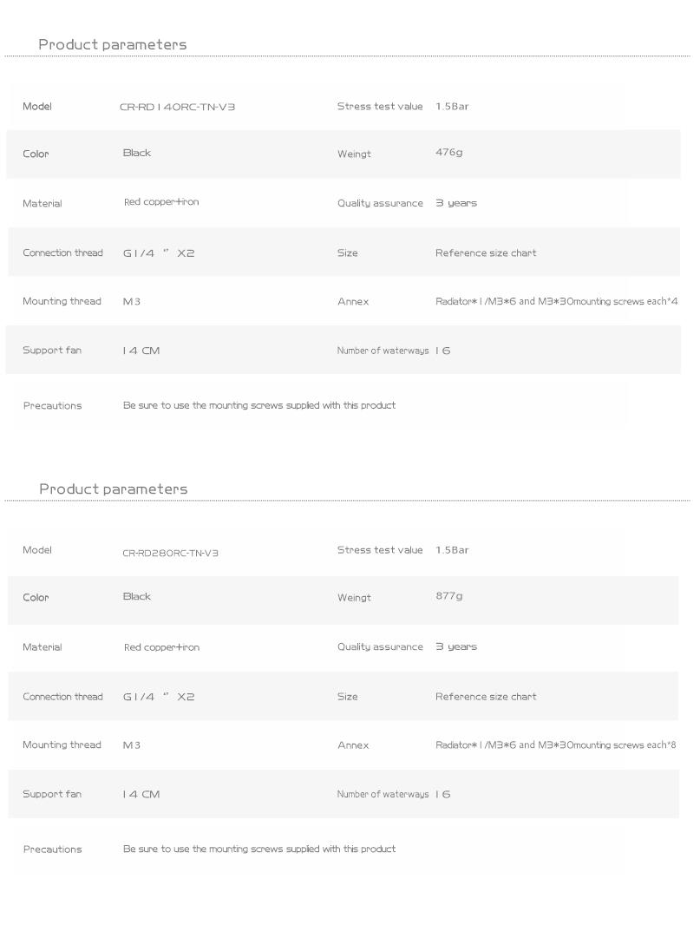Select the 877g weight value
Viewport: 700px width, 925px height.
click(448, 596)
